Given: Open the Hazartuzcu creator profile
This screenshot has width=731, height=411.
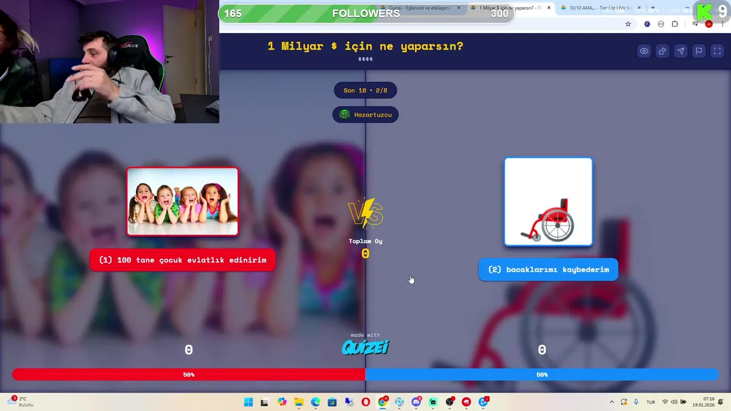Looking at the screenshot, I should (x=365, y=115).
